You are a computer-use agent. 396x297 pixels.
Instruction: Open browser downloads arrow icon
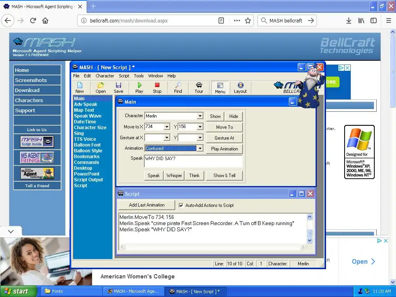pyautogui.click(x=349, y=20)
